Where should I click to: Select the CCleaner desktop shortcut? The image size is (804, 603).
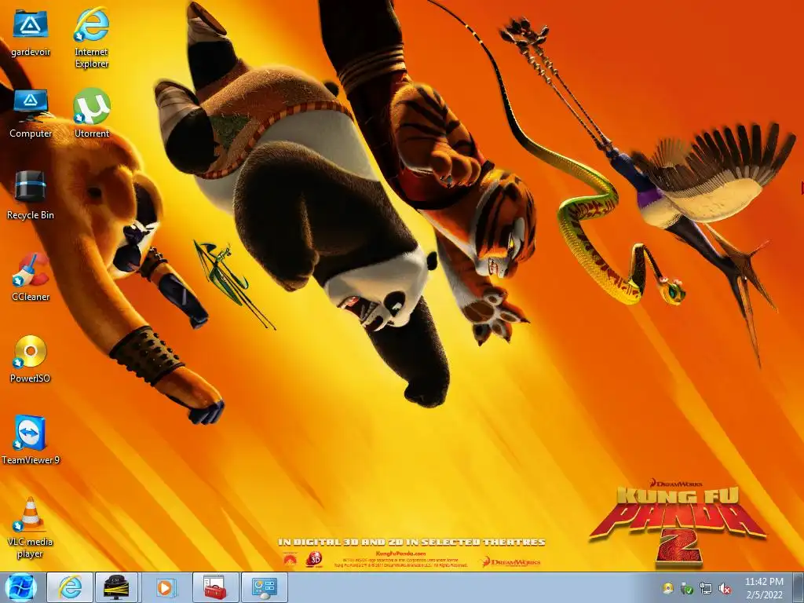[31, 277]
